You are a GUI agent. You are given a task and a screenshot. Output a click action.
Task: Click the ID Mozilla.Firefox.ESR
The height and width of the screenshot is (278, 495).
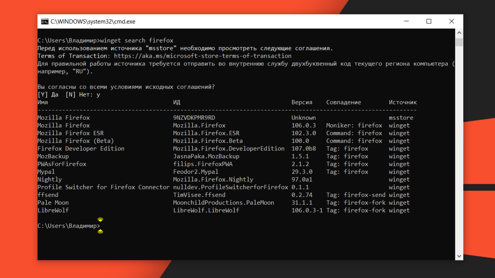(x=206, y=133)
